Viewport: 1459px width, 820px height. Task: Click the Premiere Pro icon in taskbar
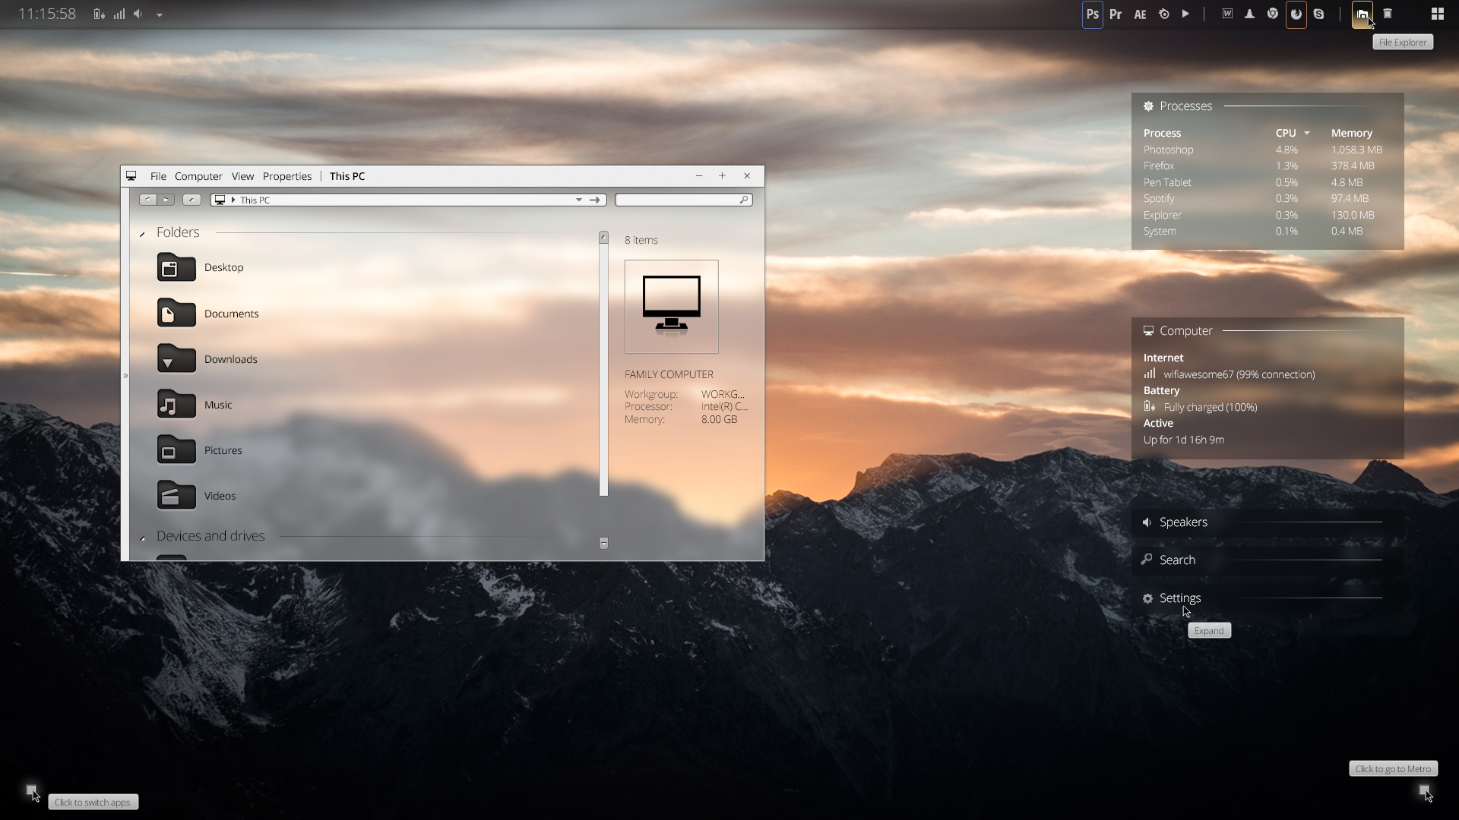(x=1116, y=13)
